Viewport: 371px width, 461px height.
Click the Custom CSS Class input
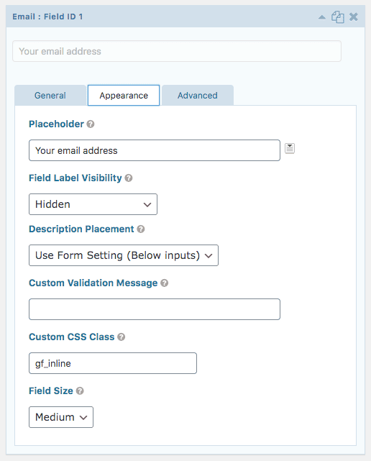coord(113,363)
